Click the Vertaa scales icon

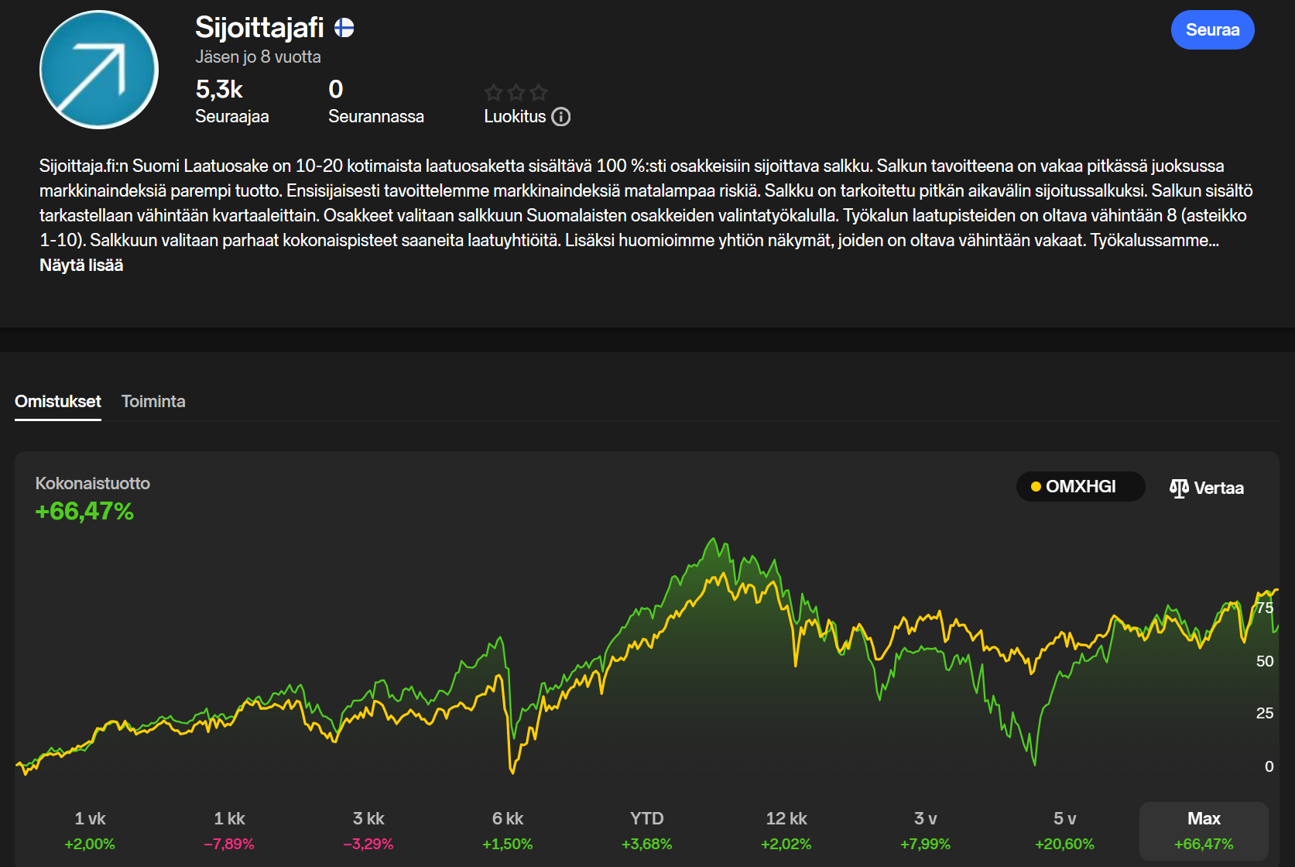[x=1179, y=488]
